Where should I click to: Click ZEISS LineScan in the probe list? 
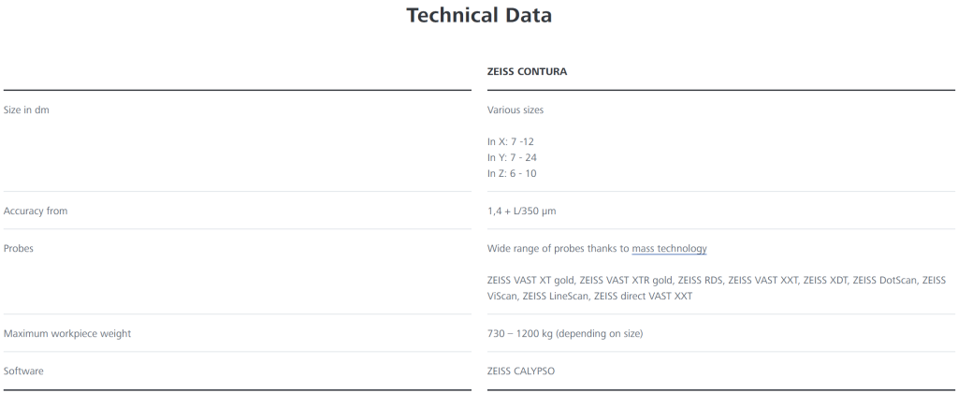(x=556, y=297)
